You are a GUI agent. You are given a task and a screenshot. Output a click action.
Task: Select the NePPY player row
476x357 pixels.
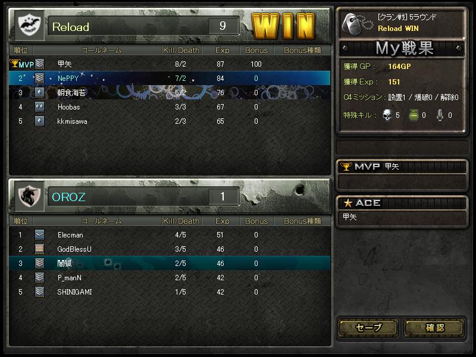click(170, 78)
